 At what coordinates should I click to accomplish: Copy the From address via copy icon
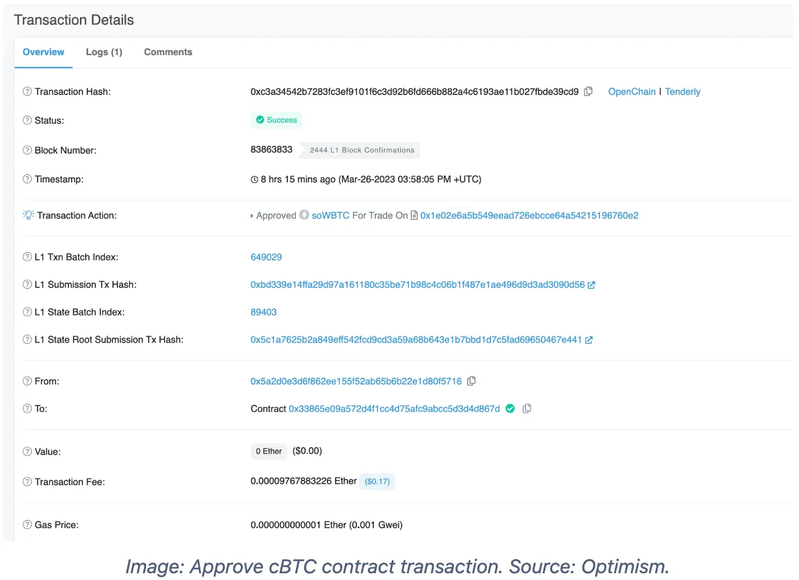point(471,381)
